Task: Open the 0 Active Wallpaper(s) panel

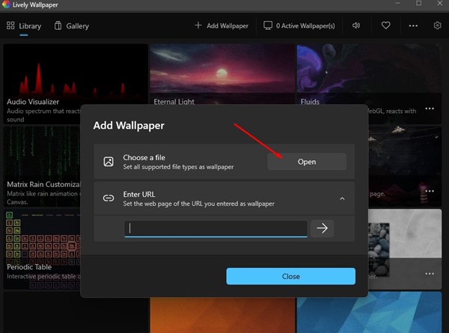Action: (x=299, y=25)
